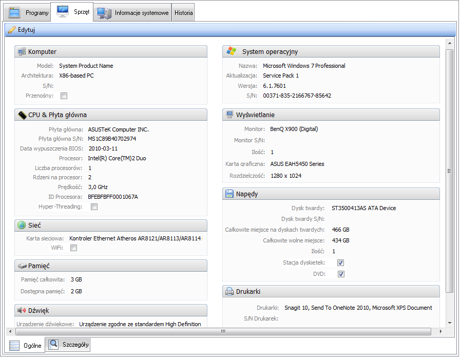Open the Historia tab
This screenshot has height=357, width=460.
[x=183, y=13]
